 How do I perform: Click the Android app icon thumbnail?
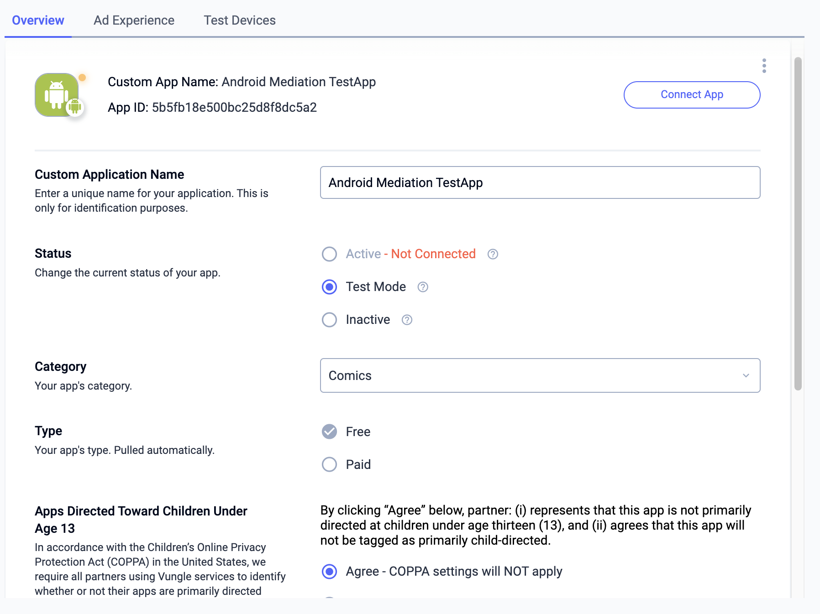(56, 94)
